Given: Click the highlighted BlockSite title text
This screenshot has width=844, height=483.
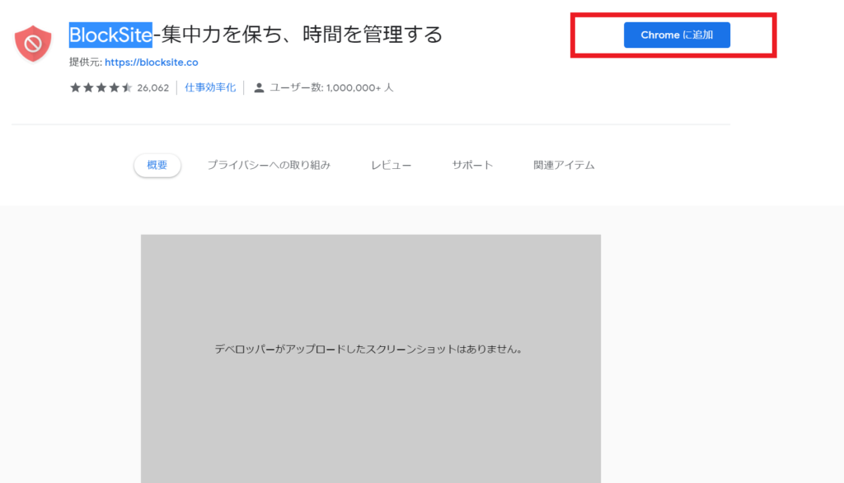Looking at the screenshot, I should point(110,35).
